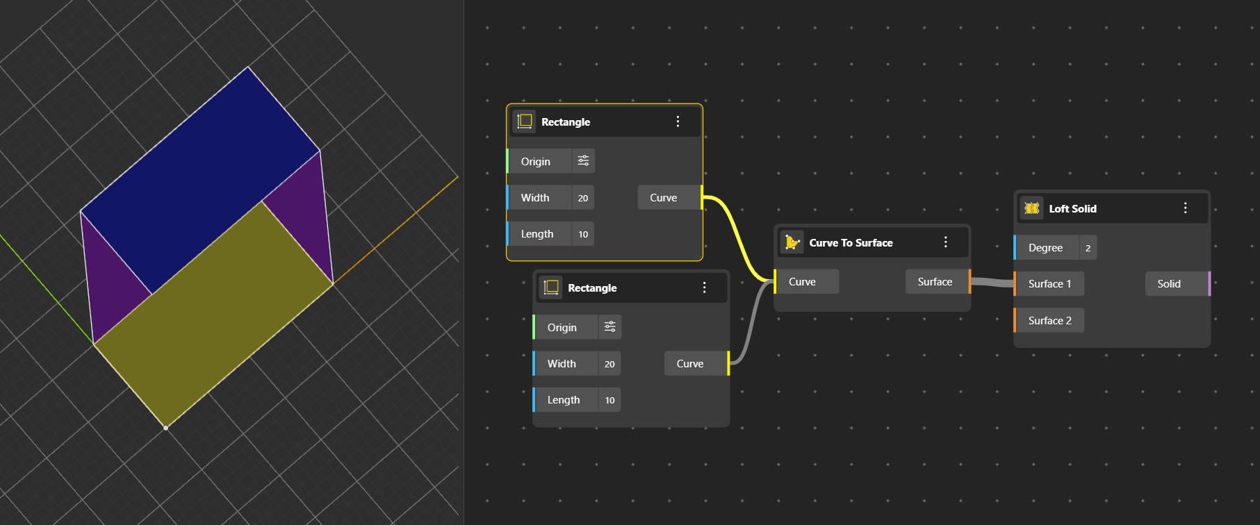Click Width value 20 in unselected Rectangle node
Image resolution: width=1260 pixels, height=525 pixels.
[x=609, y=364]
